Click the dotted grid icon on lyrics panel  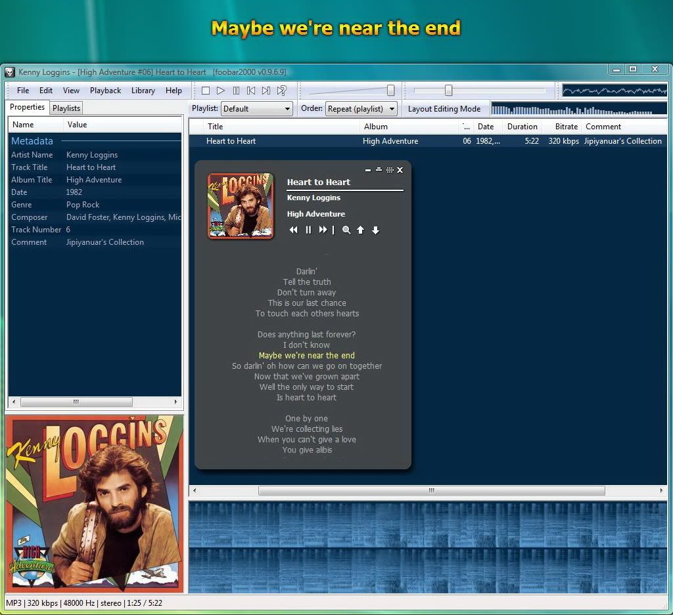[x=390, y=170]
